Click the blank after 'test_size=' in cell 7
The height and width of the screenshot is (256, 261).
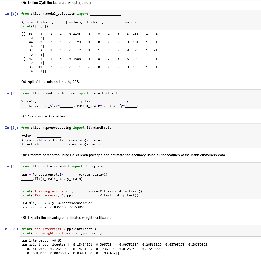pyautogui.click(x=67, y=106)
